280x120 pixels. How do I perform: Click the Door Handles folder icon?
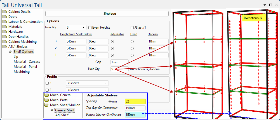point(5,37)
